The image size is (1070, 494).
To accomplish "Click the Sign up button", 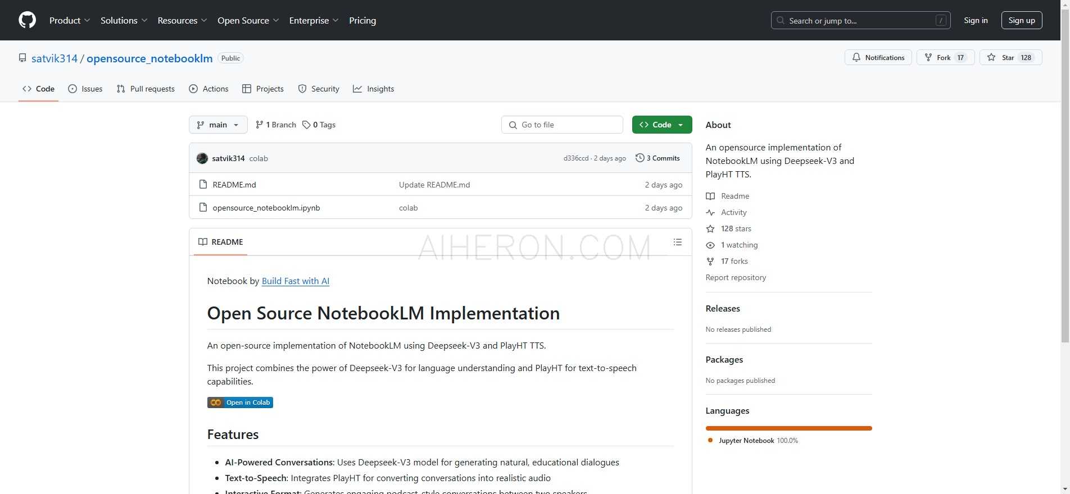I will 1022,20.
